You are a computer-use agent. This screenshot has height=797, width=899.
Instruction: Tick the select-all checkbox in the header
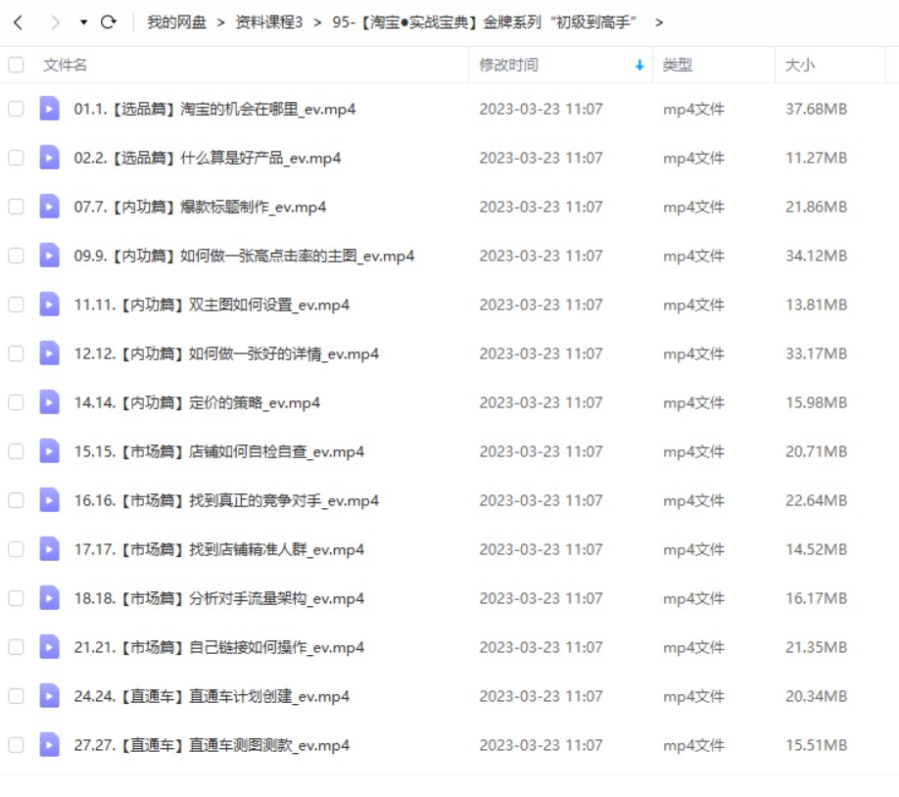point(16,65)
